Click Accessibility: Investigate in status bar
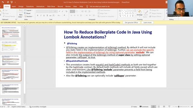The height and width of the screenshot is (108, 193). tap(38, 107)
